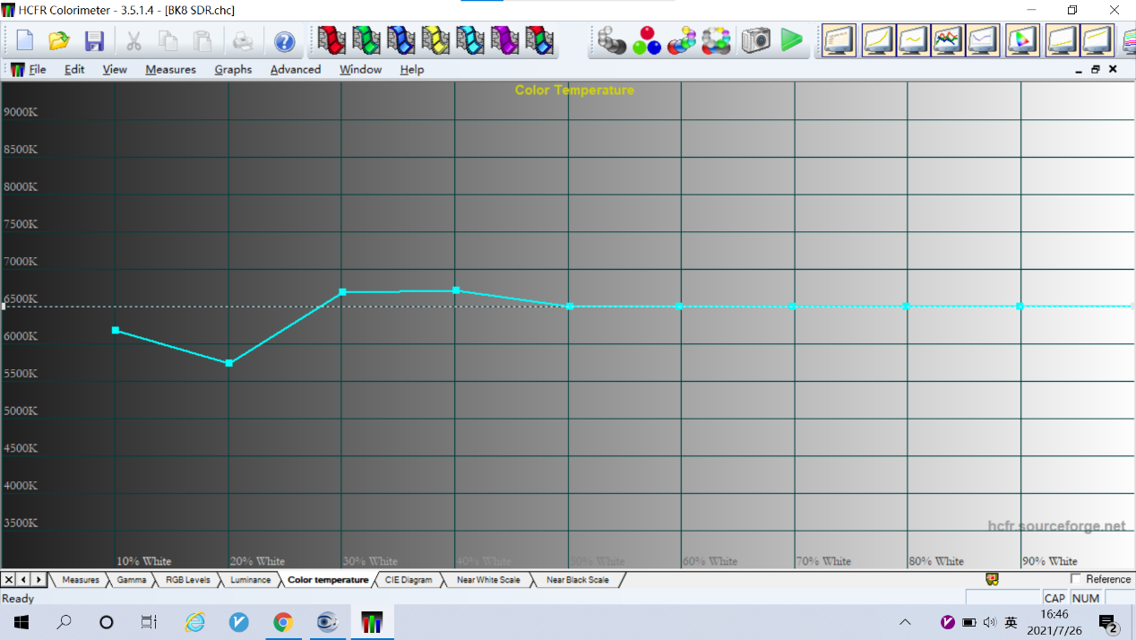The width and height of the screenshot is (1136, 640).
Task: Click the red filmstrip pattern icon
Action: (x=331, y=40)
